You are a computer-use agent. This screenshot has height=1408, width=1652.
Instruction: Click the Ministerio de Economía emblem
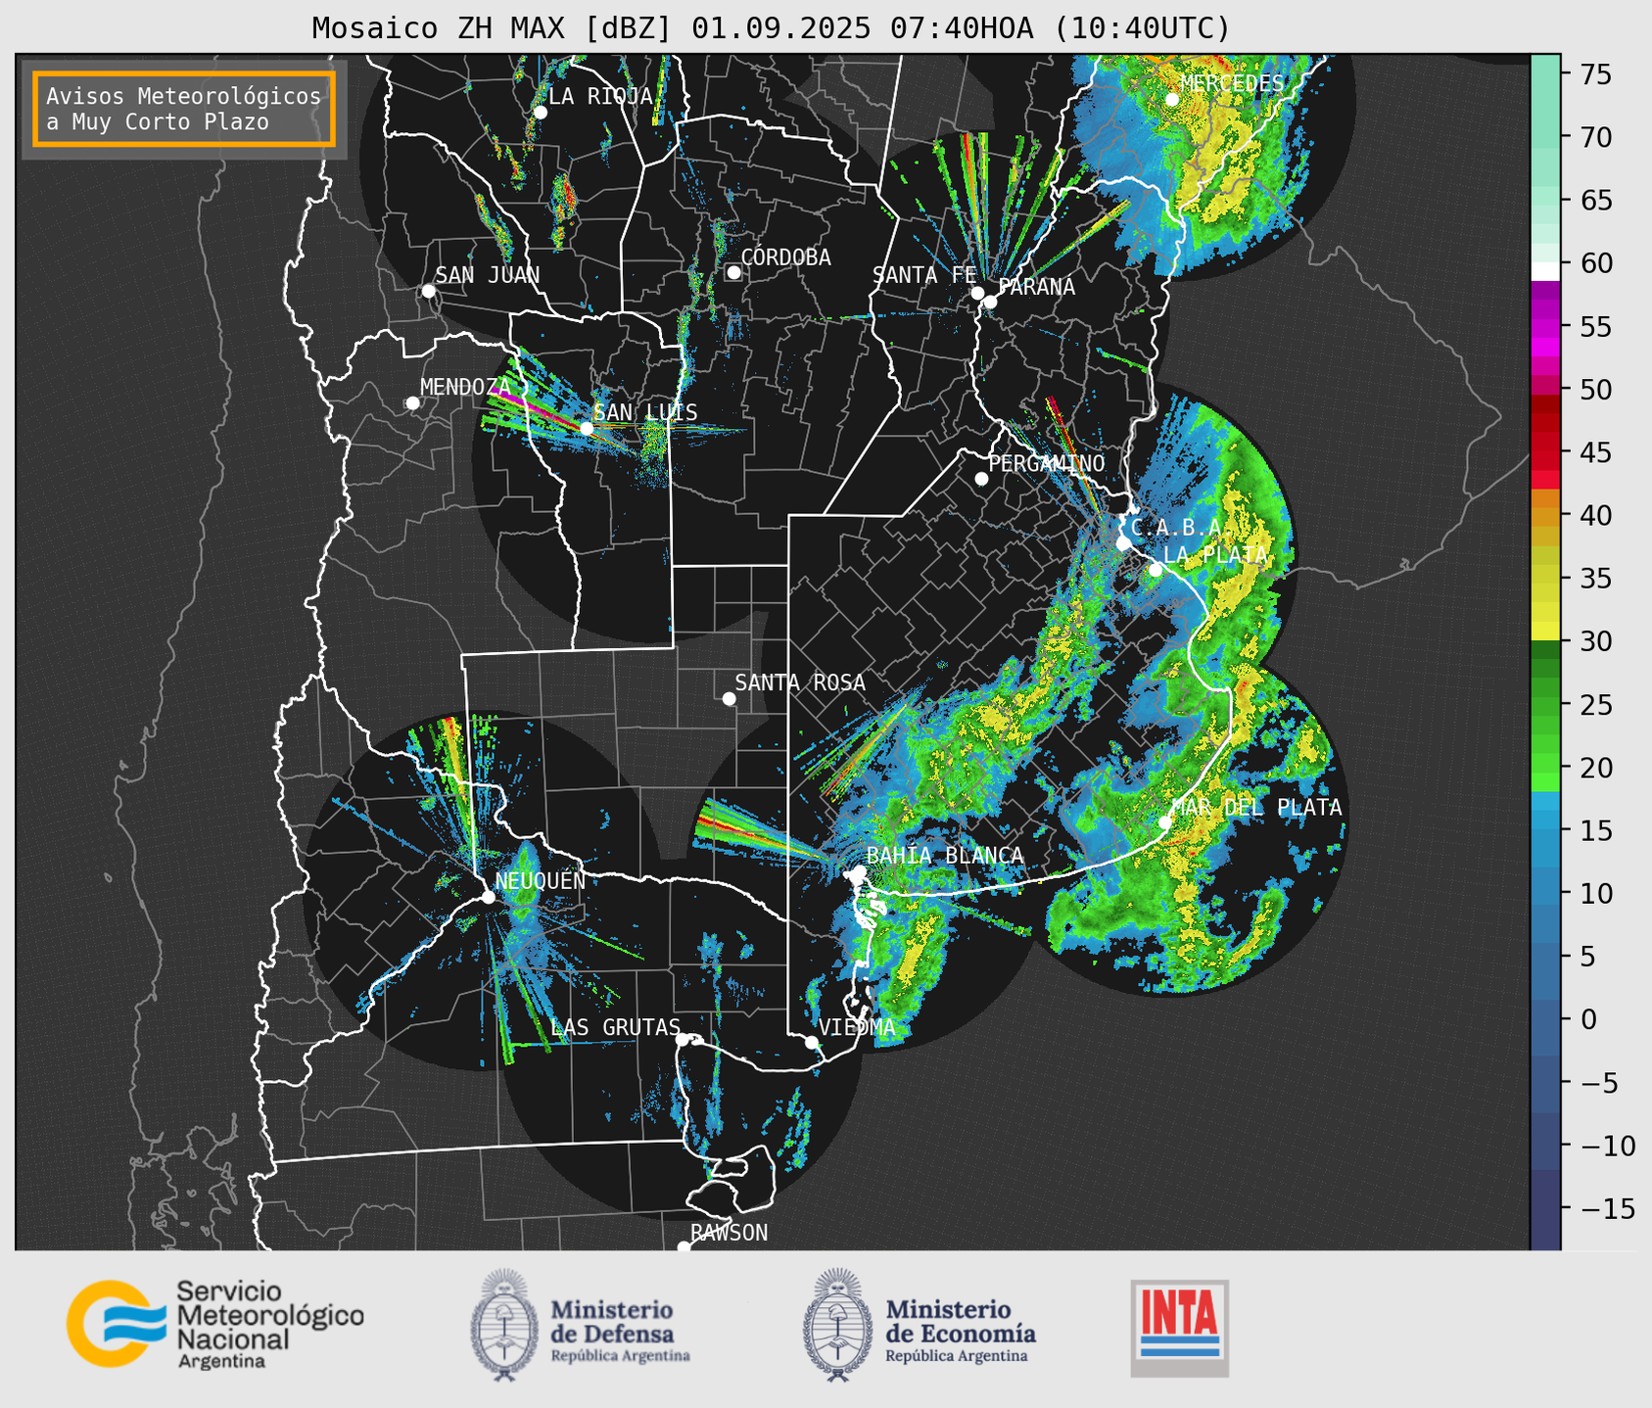pos(837,1325)
